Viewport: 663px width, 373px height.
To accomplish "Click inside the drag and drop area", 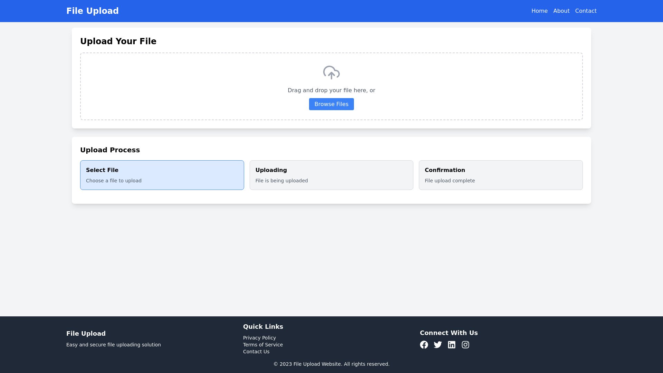I will pyautogui.click(x=331, y=86).
